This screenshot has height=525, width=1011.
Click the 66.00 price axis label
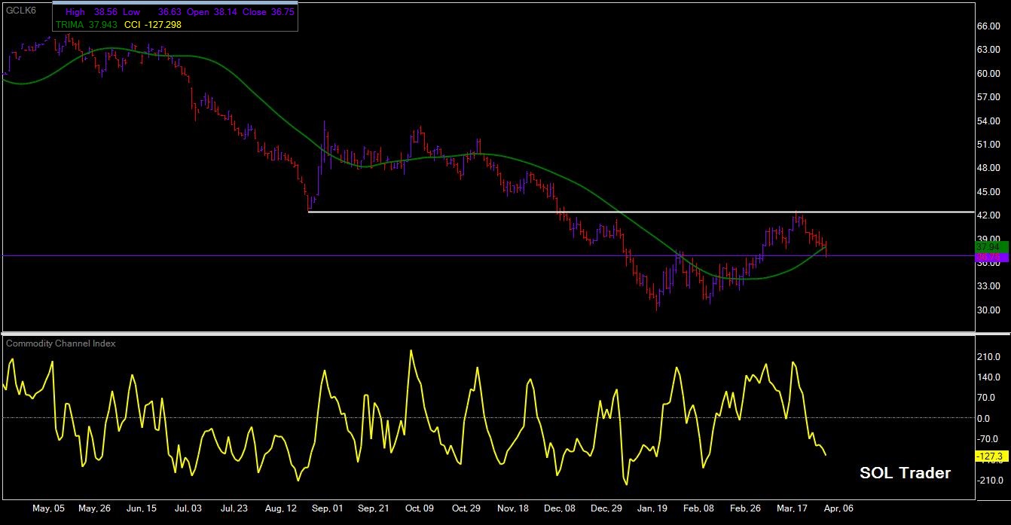tap(988, 26)
